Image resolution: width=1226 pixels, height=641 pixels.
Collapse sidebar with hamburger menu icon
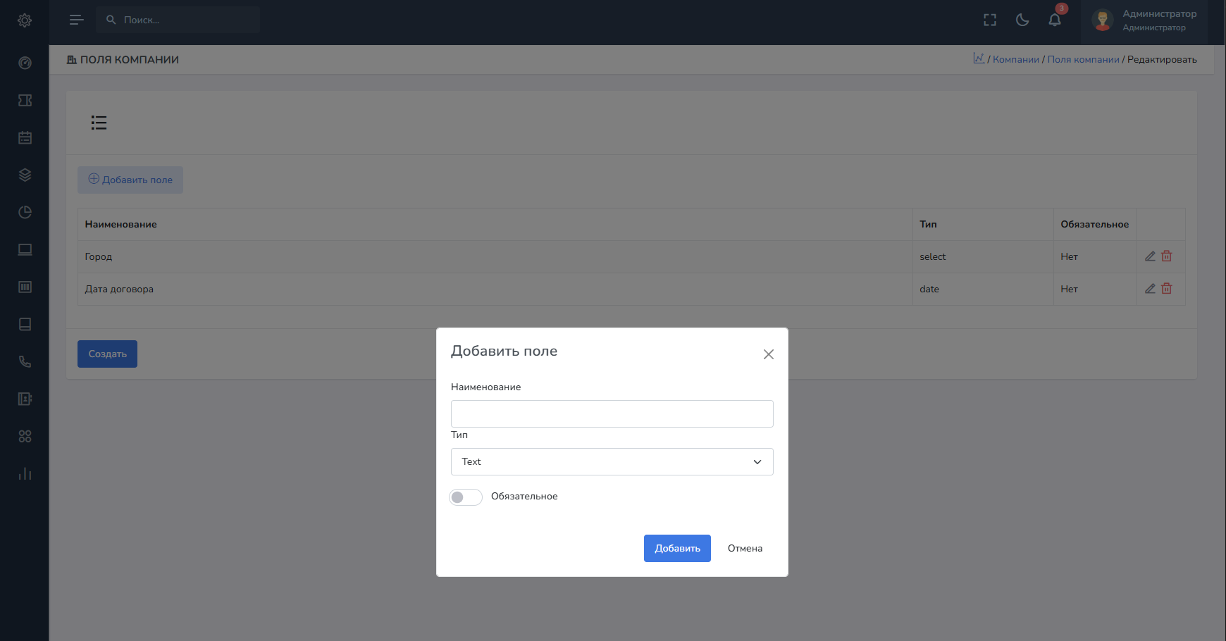(76, 20)
